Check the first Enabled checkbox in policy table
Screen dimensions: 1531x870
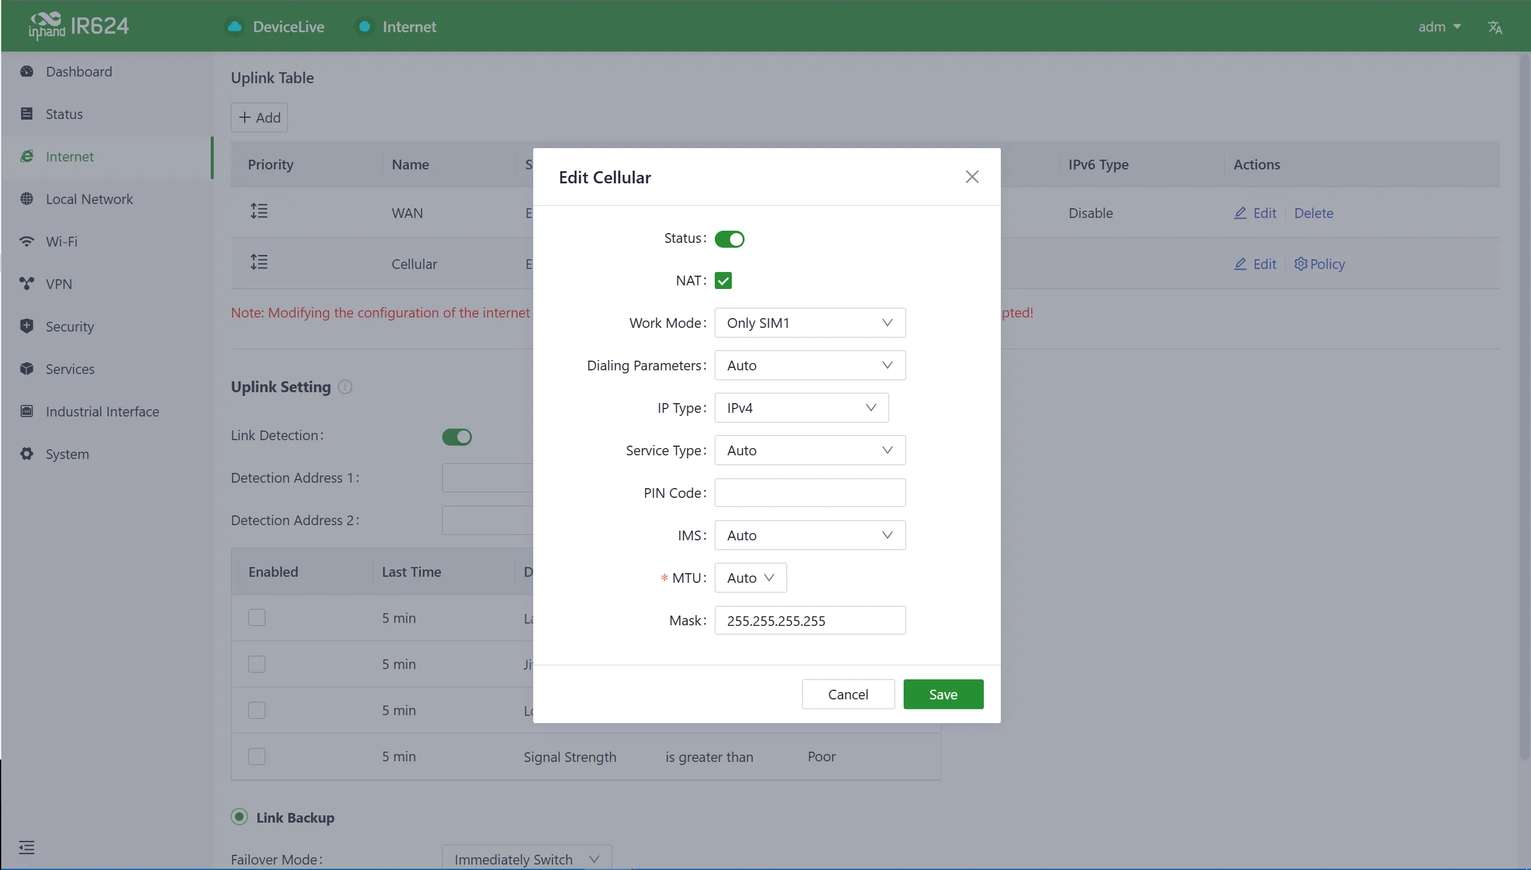point(257,617)
